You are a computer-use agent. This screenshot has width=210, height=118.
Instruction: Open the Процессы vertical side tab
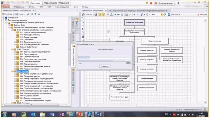click(x=73, y=24)
